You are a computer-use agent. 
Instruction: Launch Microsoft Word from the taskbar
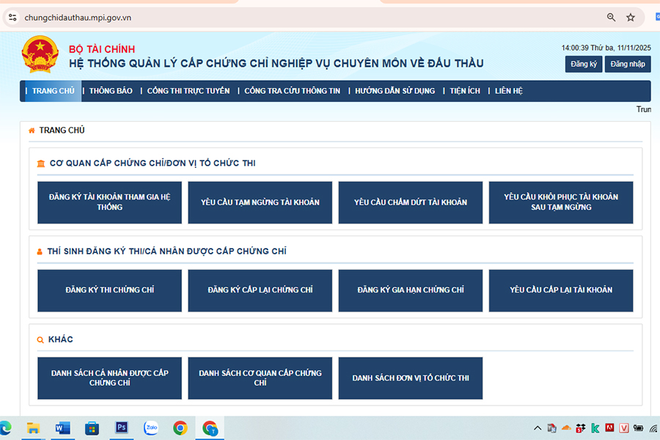click(x=62, y=428)
